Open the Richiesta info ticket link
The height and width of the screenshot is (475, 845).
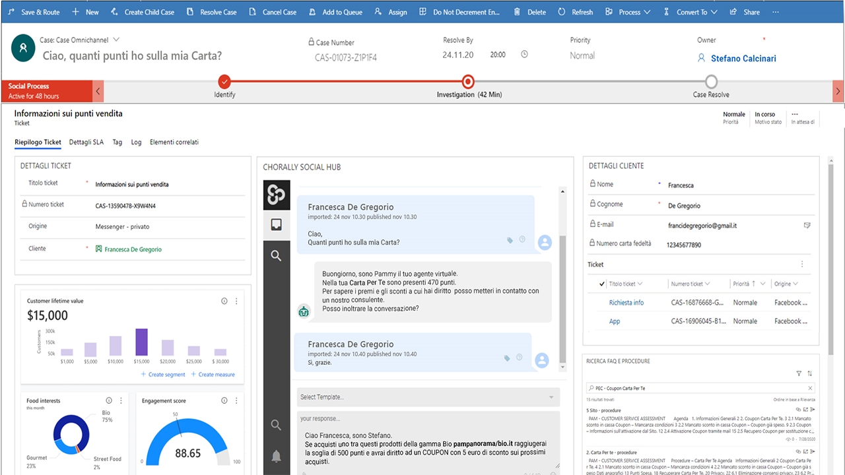click(626, 303)
